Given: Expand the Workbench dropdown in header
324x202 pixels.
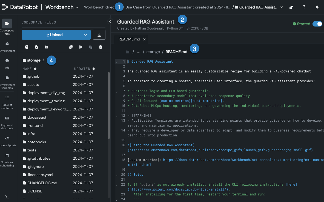Looking at the screenshot, I should point(77,7).
